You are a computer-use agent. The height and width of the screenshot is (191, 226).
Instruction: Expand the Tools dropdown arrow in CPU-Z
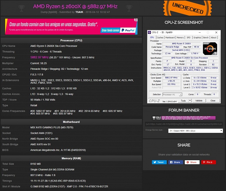pos(190,101)
